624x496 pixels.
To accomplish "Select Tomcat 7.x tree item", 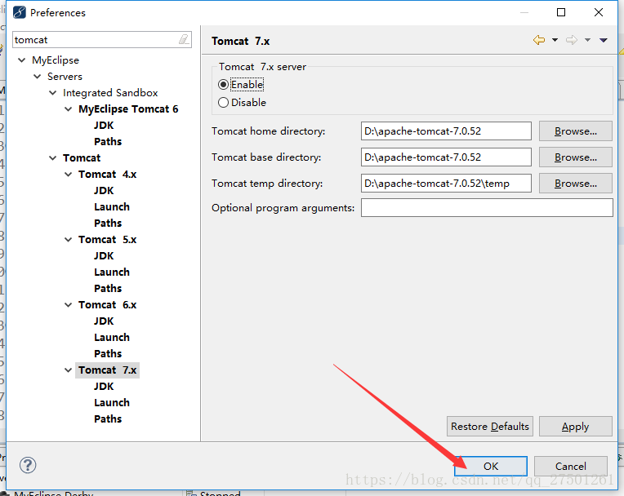I will (108, 370).
